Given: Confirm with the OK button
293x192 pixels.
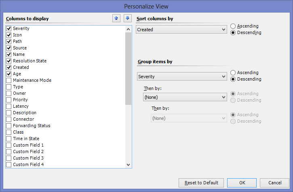Looking at the screenshot, I should 242,183.
